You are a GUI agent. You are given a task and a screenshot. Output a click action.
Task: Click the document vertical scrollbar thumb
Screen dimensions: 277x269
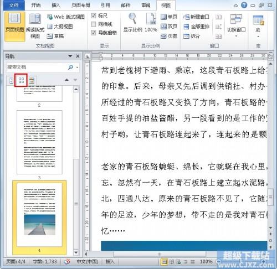[271, 197]
